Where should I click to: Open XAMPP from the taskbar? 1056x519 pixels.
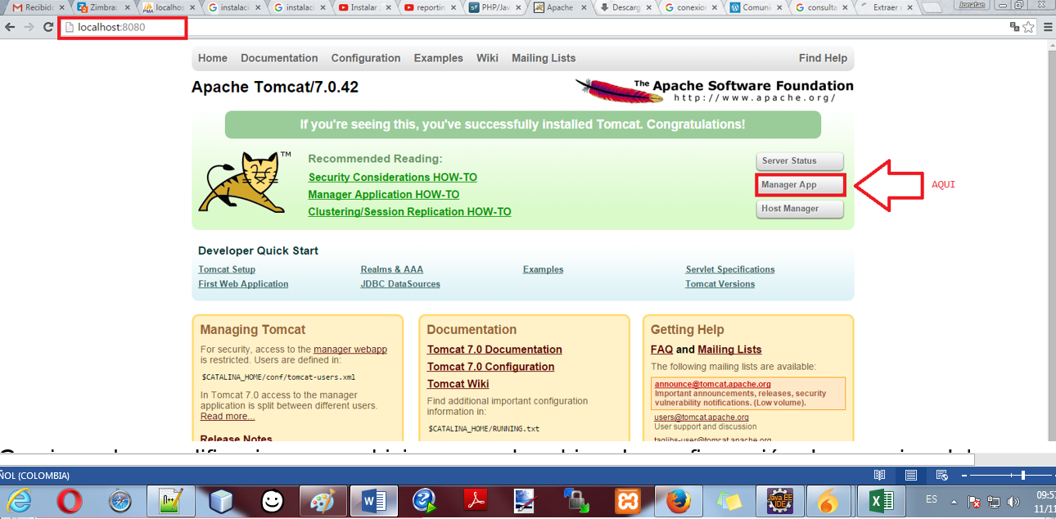[x=627, y=501]
